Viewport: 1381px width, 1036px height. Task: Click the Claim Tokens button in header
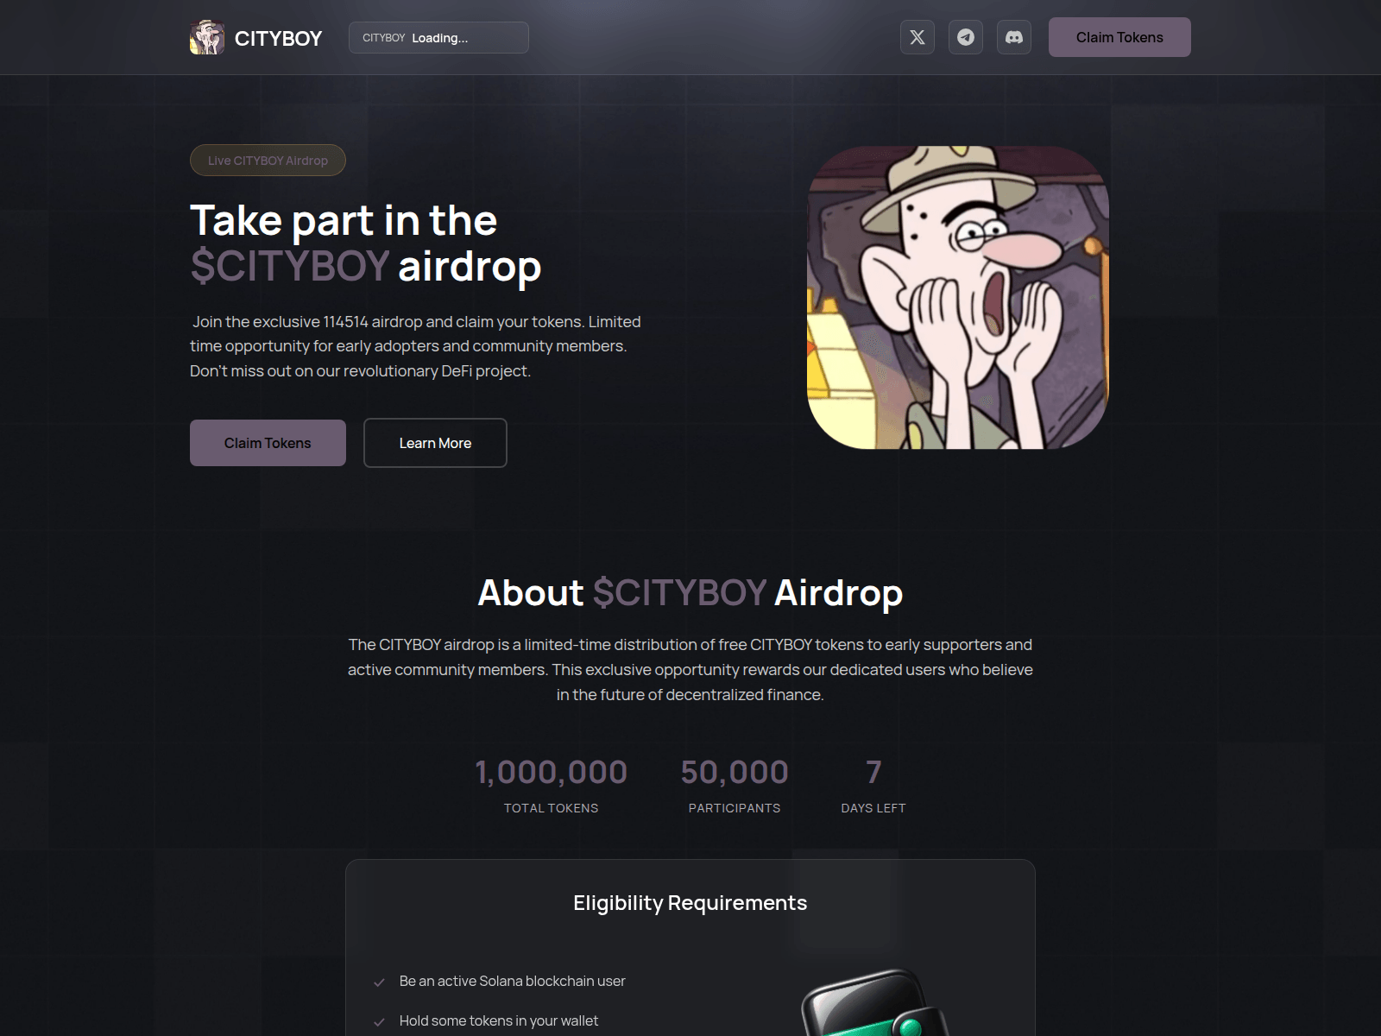point(1119,37)
